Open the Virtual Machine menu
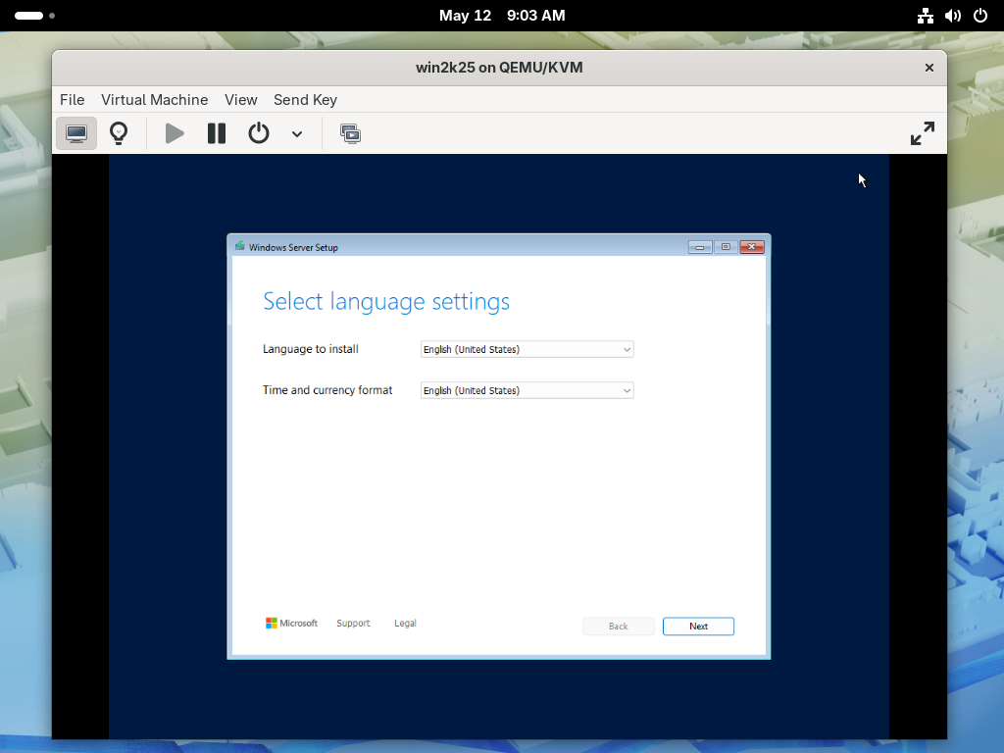Image resolution: width=1004 pixels, height=753 pixels. coord(154,100)
